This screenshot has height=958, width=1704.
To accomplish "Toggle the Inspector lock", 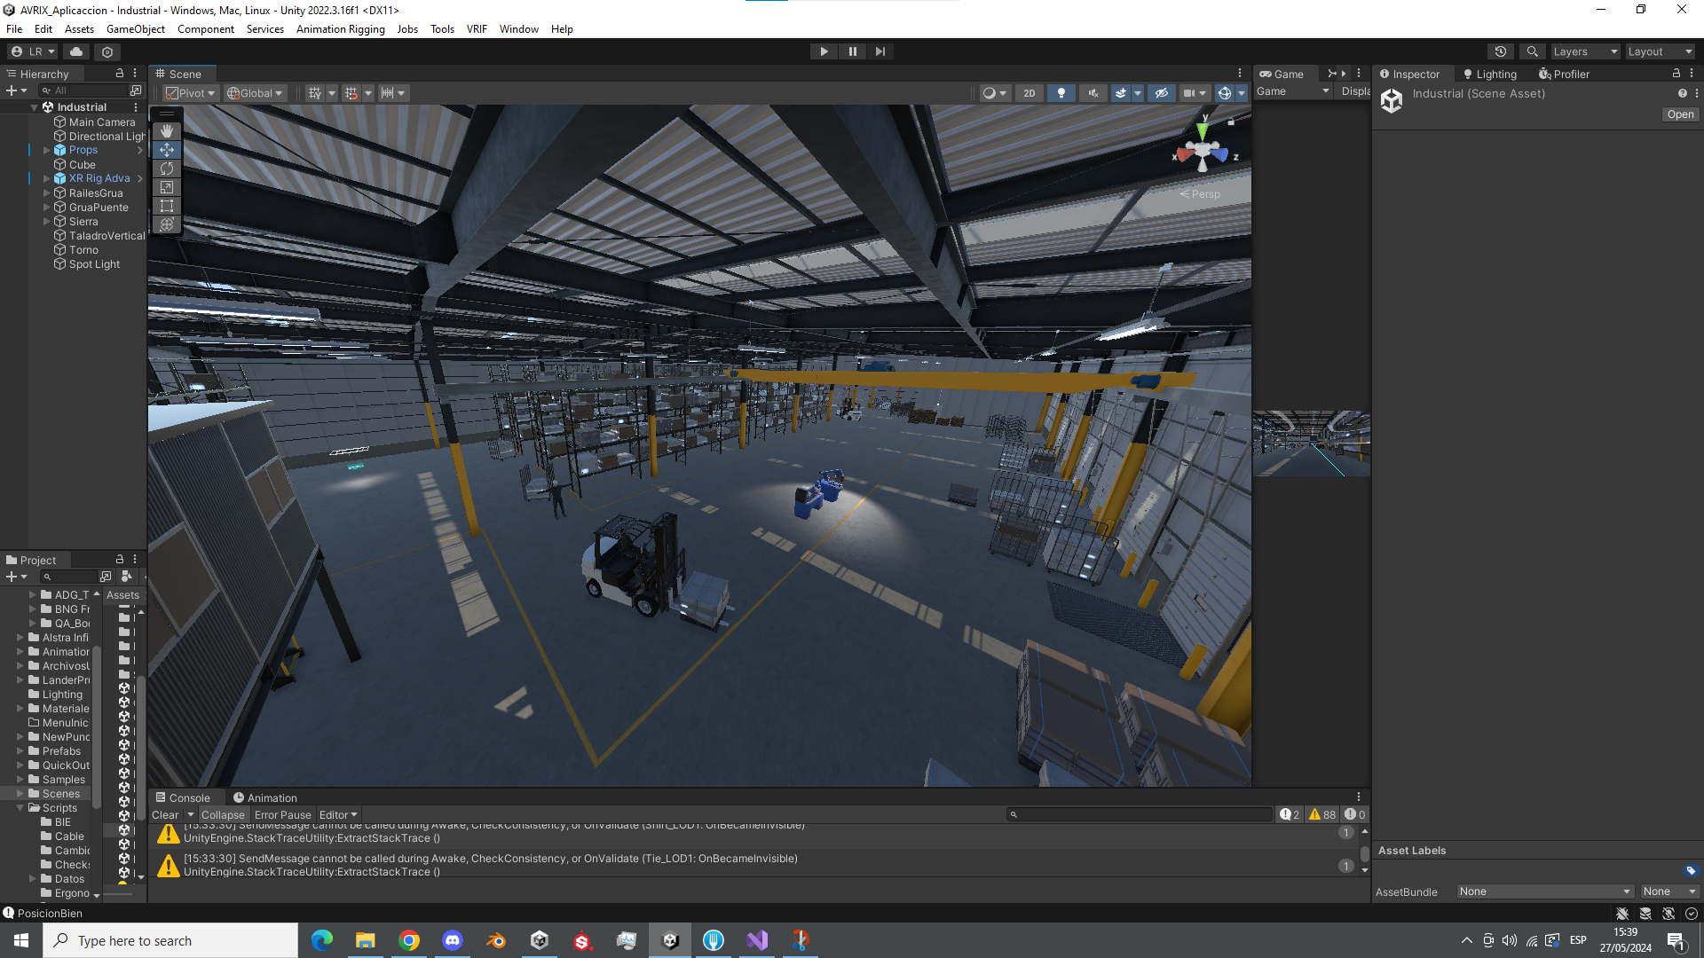I will click(1676, 74).
